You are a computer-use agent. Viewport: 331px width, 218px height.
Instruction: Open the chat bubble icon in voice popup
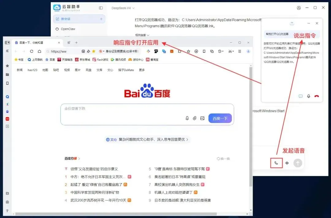(x=301, y=96)
